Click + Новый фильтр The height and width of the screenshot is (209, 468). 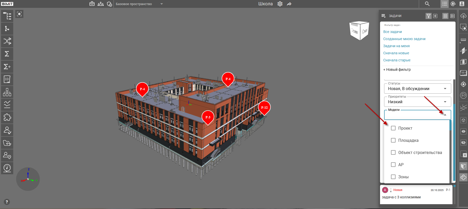point(397,69)
